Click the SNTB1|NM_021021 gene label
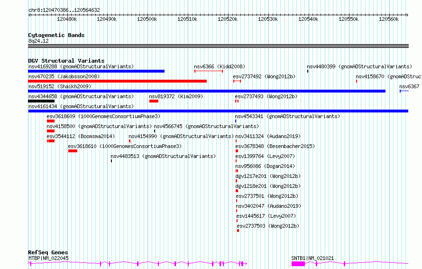The height and width of the screenshot is (269, 422). point(312,258)
